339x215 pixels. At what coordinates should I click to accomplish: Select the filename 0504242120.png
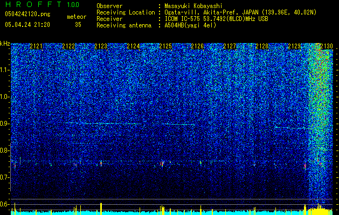[27, 14]
